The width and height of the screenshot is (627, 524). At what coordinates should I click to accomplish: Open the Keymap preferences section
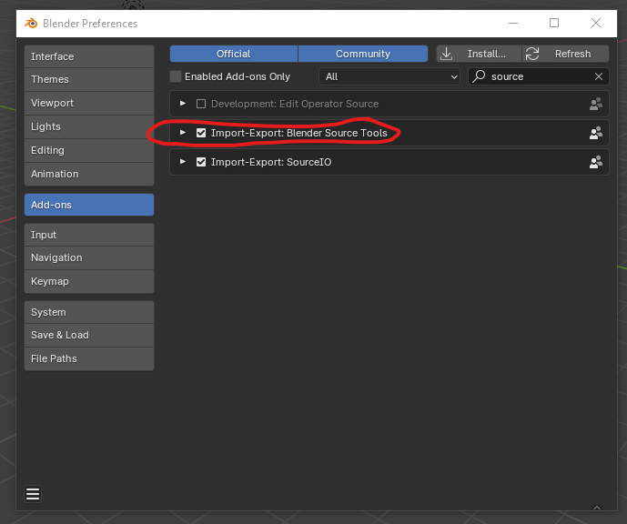[x=89, y=281]
